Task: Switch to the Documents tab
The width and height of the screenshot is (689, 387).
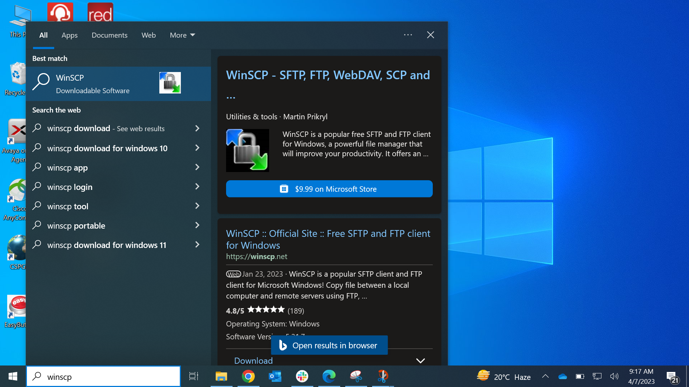Action: (x=109, y=35)
